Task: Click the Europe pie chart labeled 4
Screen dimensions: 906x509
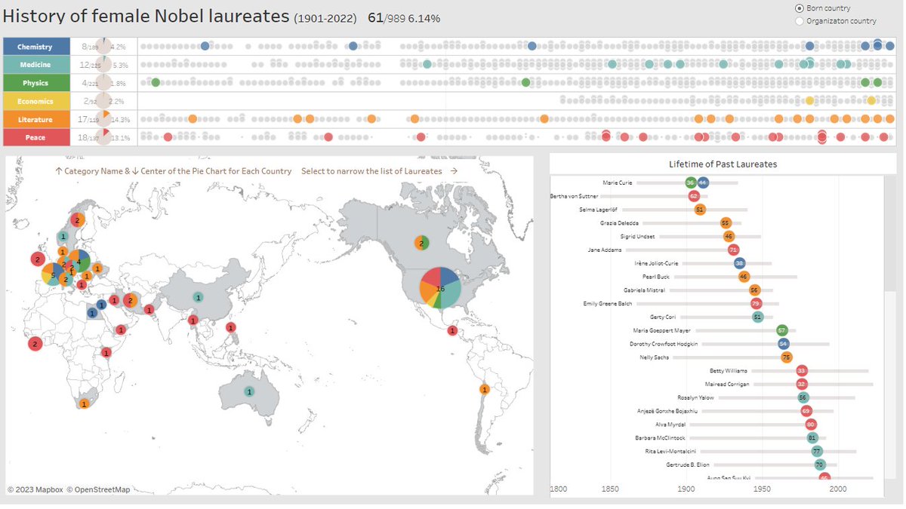Action: tap(79, 262)
